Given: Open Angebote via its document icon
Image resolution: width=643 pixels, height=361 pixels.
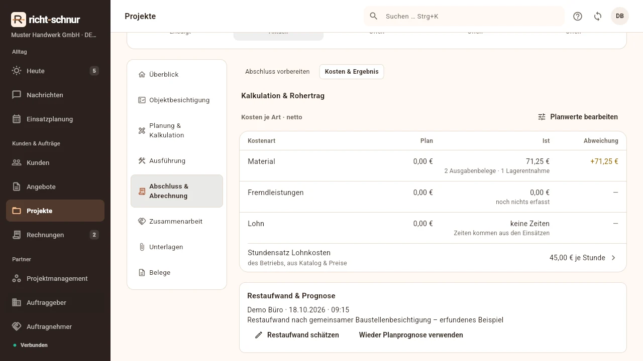Looking at the screenshot, I should point(17,187).
